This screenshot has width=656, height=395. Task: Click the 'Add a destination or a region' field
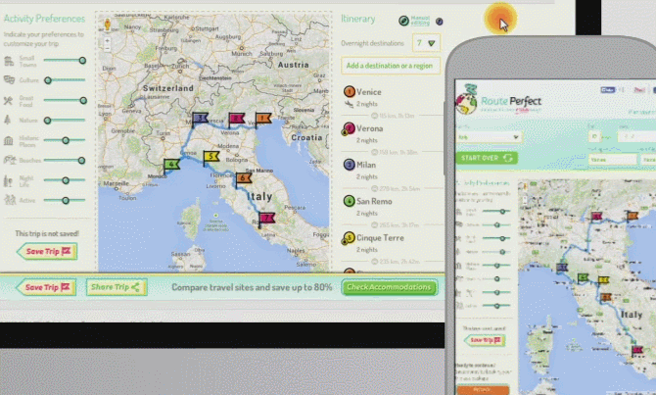coord(391,66)
